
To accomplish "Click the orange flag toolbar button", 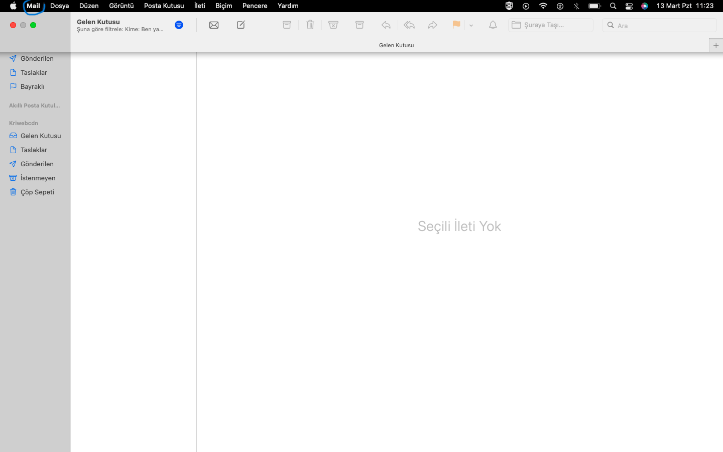I will point(456,25).
